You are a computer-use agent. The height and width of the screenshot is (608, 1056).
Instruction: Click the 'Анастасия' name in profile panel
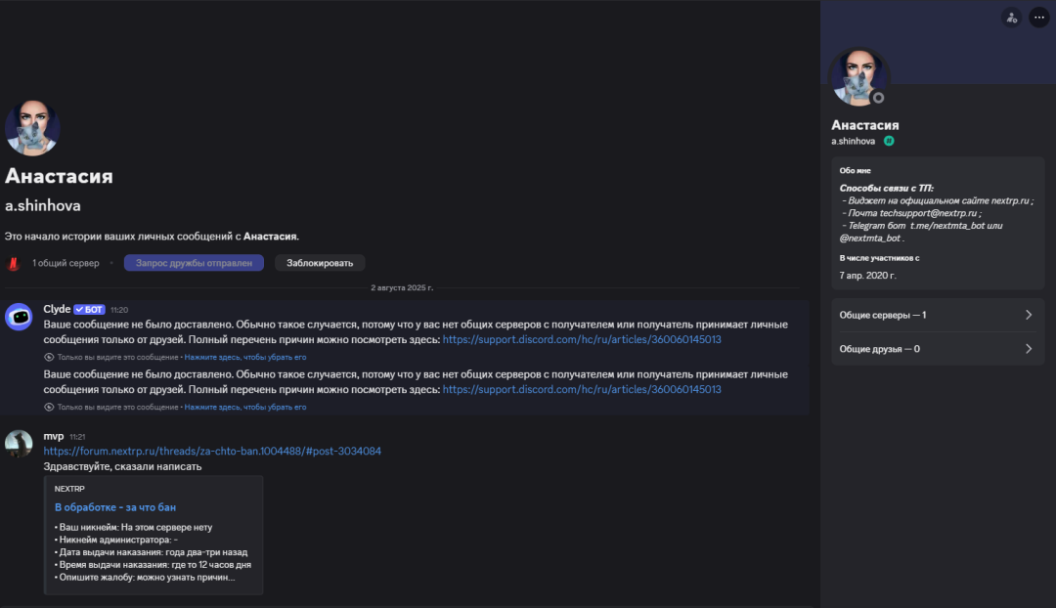864,125
